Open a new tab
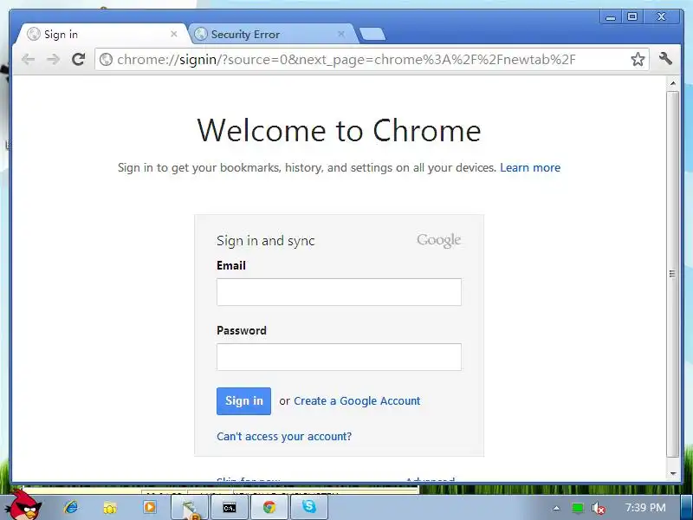 (x=372, y=34)
